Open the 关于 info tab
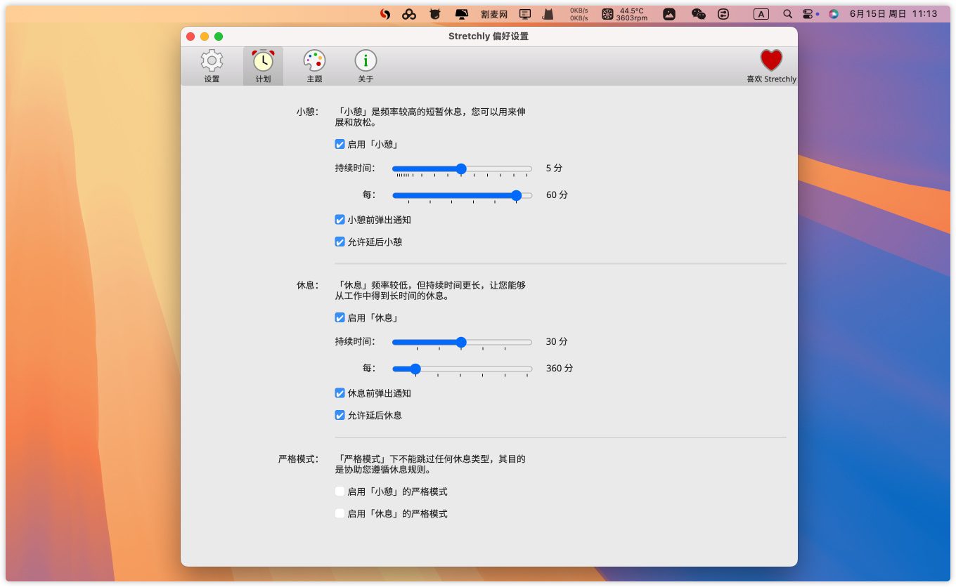Viewport: 956px width, 587px height. click(x=366, y=67)
